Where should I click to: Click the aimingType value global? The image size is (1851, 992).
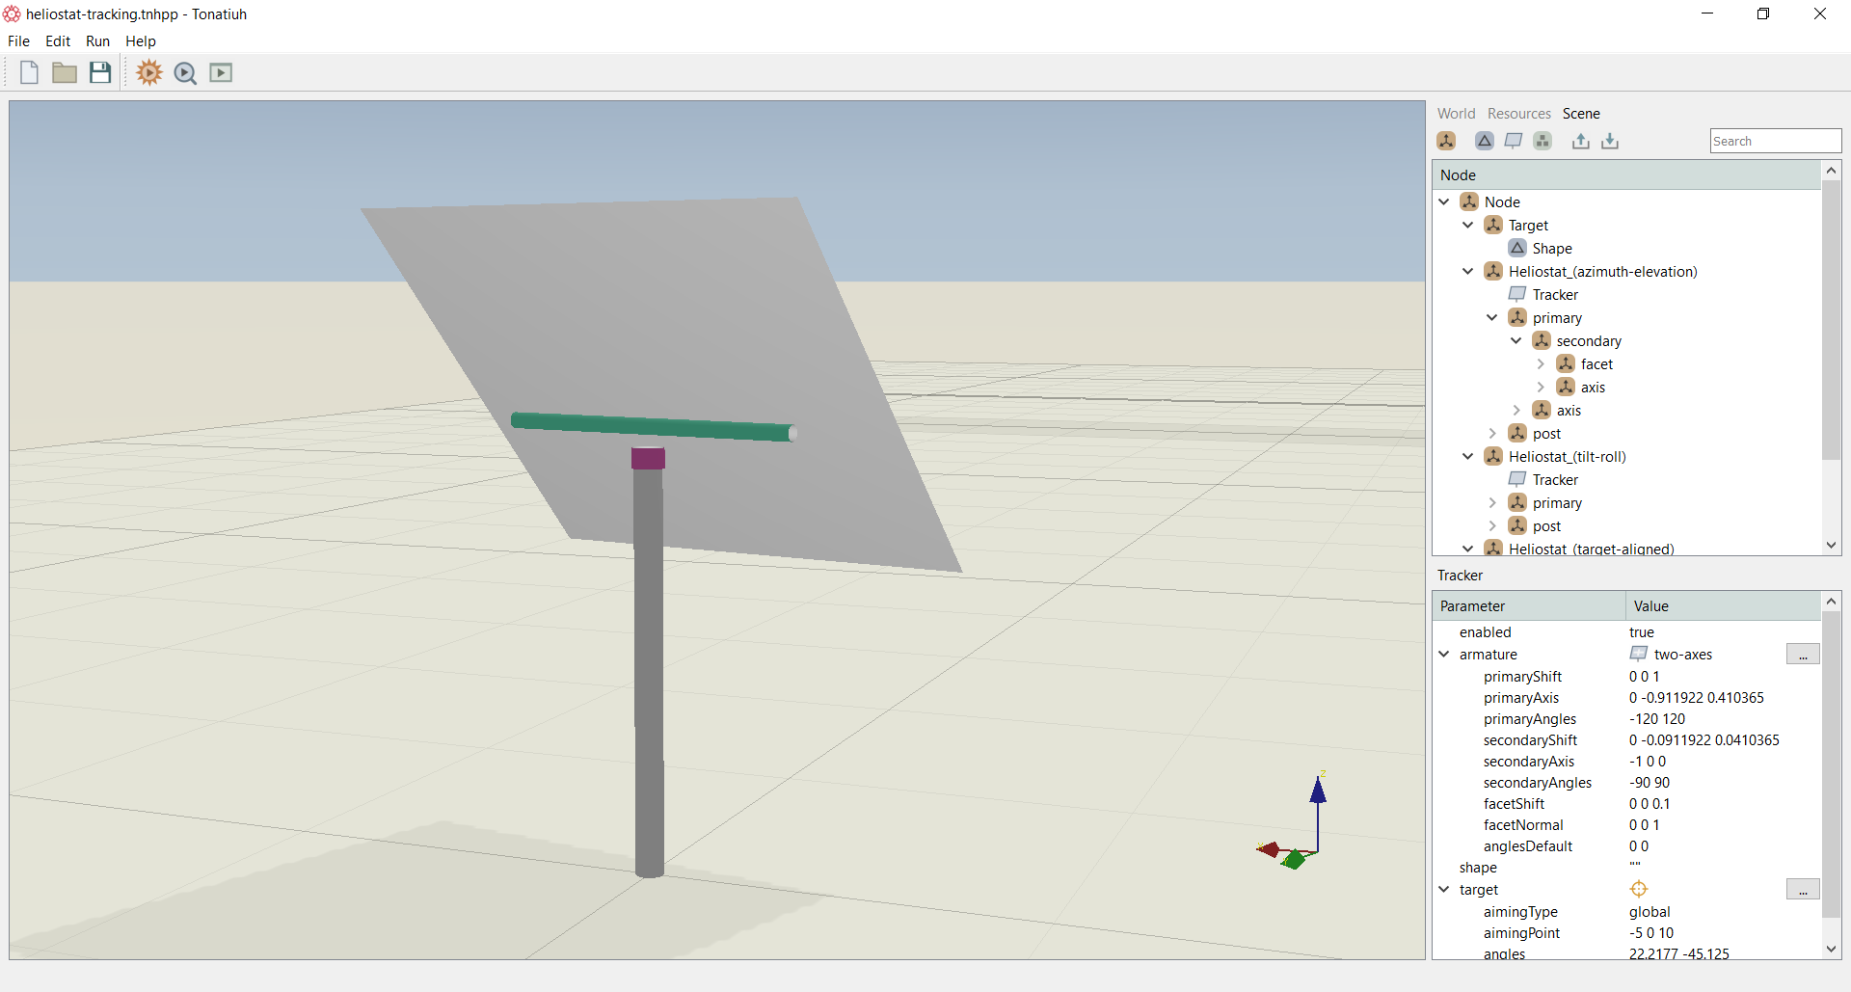pos(1650,912)
